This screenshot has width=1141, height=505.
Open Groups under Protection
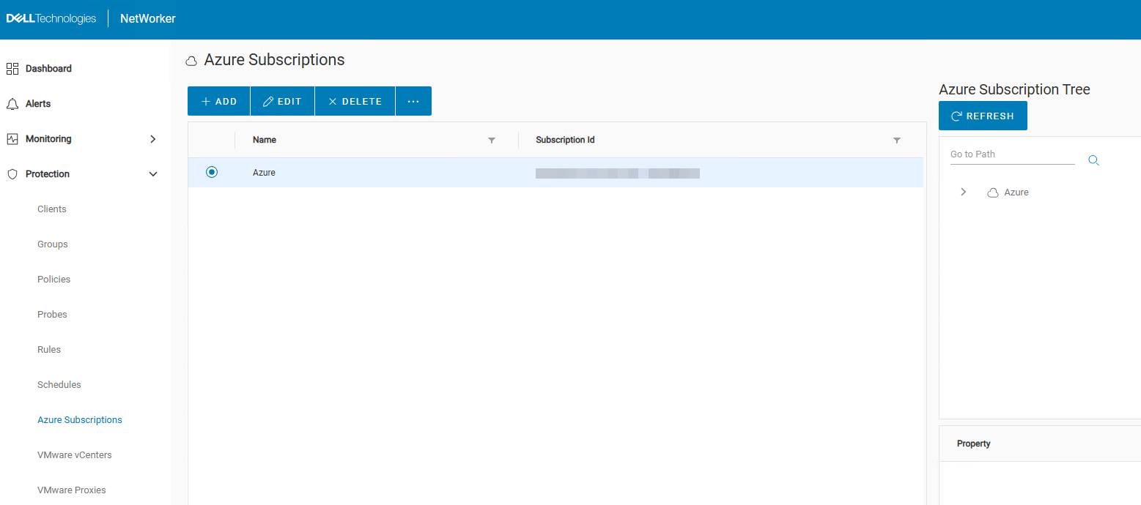[53, 244]
